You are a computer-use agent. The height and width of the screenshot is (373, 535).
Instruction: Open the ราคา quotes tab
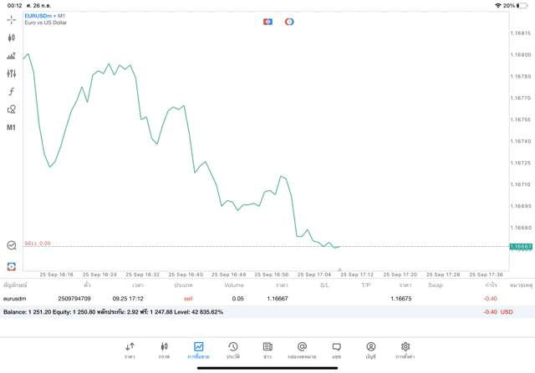pyautogui.click(x=130, y=350)
